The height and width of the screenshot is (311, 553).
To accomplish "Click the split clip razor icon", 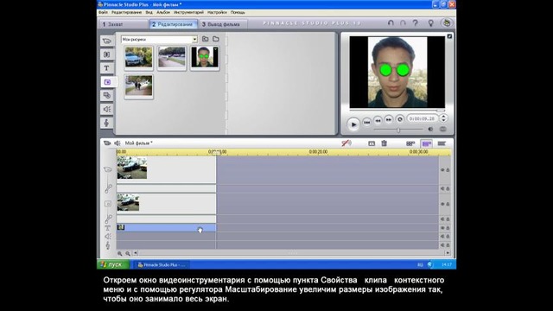I will (372, 143).
